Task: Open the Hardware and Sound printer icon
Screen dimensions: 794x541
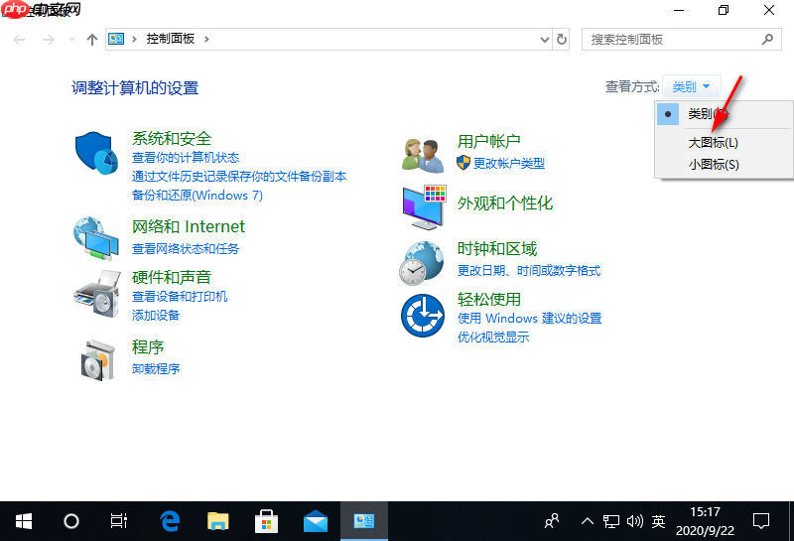Action: pyautogui.click(x=97, y=294)
